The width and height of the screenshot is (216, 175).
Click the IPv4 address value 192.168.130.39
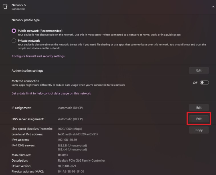67,140
